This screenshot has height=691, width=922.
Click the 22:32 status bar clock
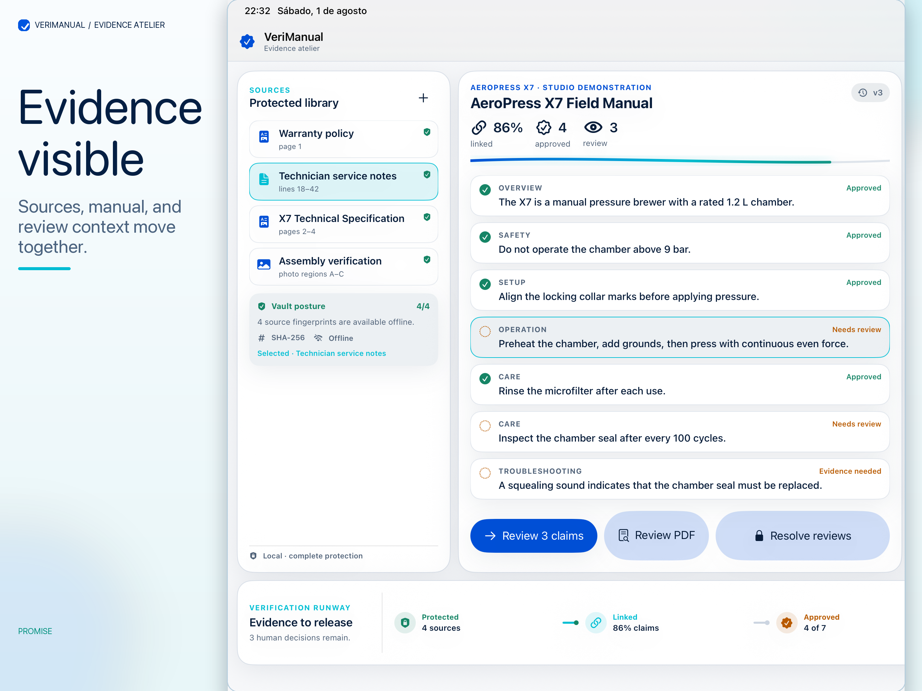257,11
